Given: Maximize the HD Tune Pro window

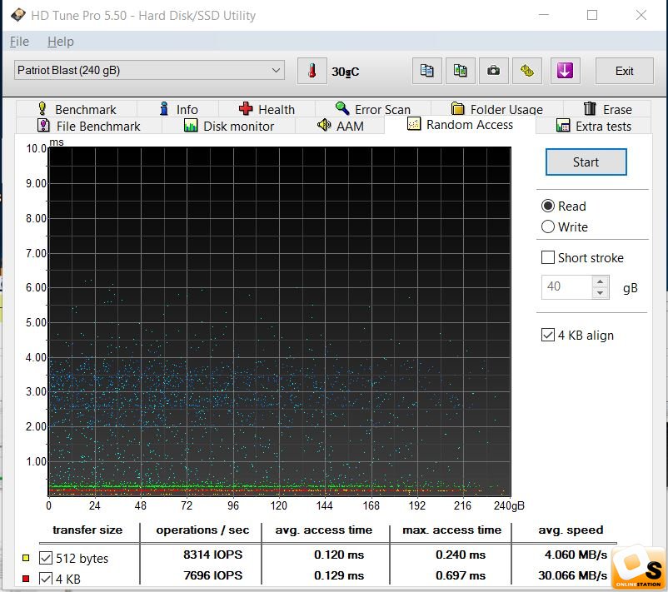Looking at the screenshot, I should (592, 15).
